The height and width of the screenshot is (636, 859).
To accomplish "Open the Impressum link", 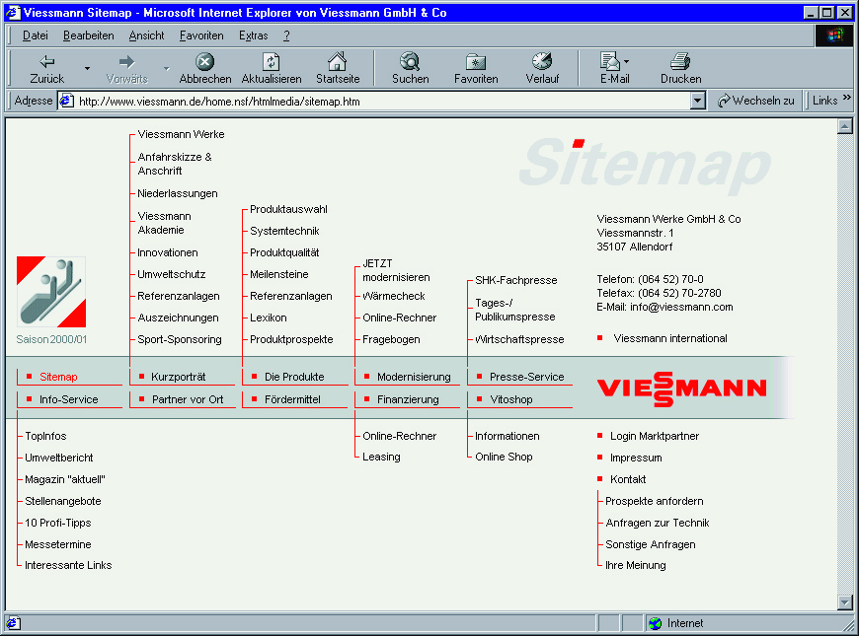I will click(636, 458).
